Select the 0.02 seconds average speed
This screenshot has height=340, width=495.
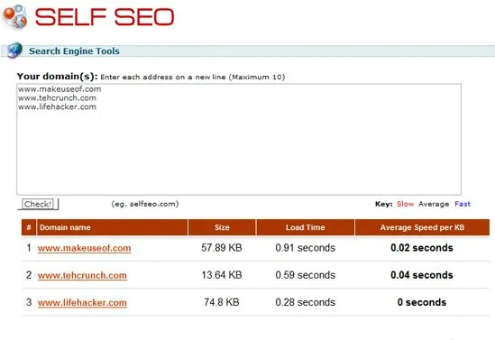pos(422,248)
